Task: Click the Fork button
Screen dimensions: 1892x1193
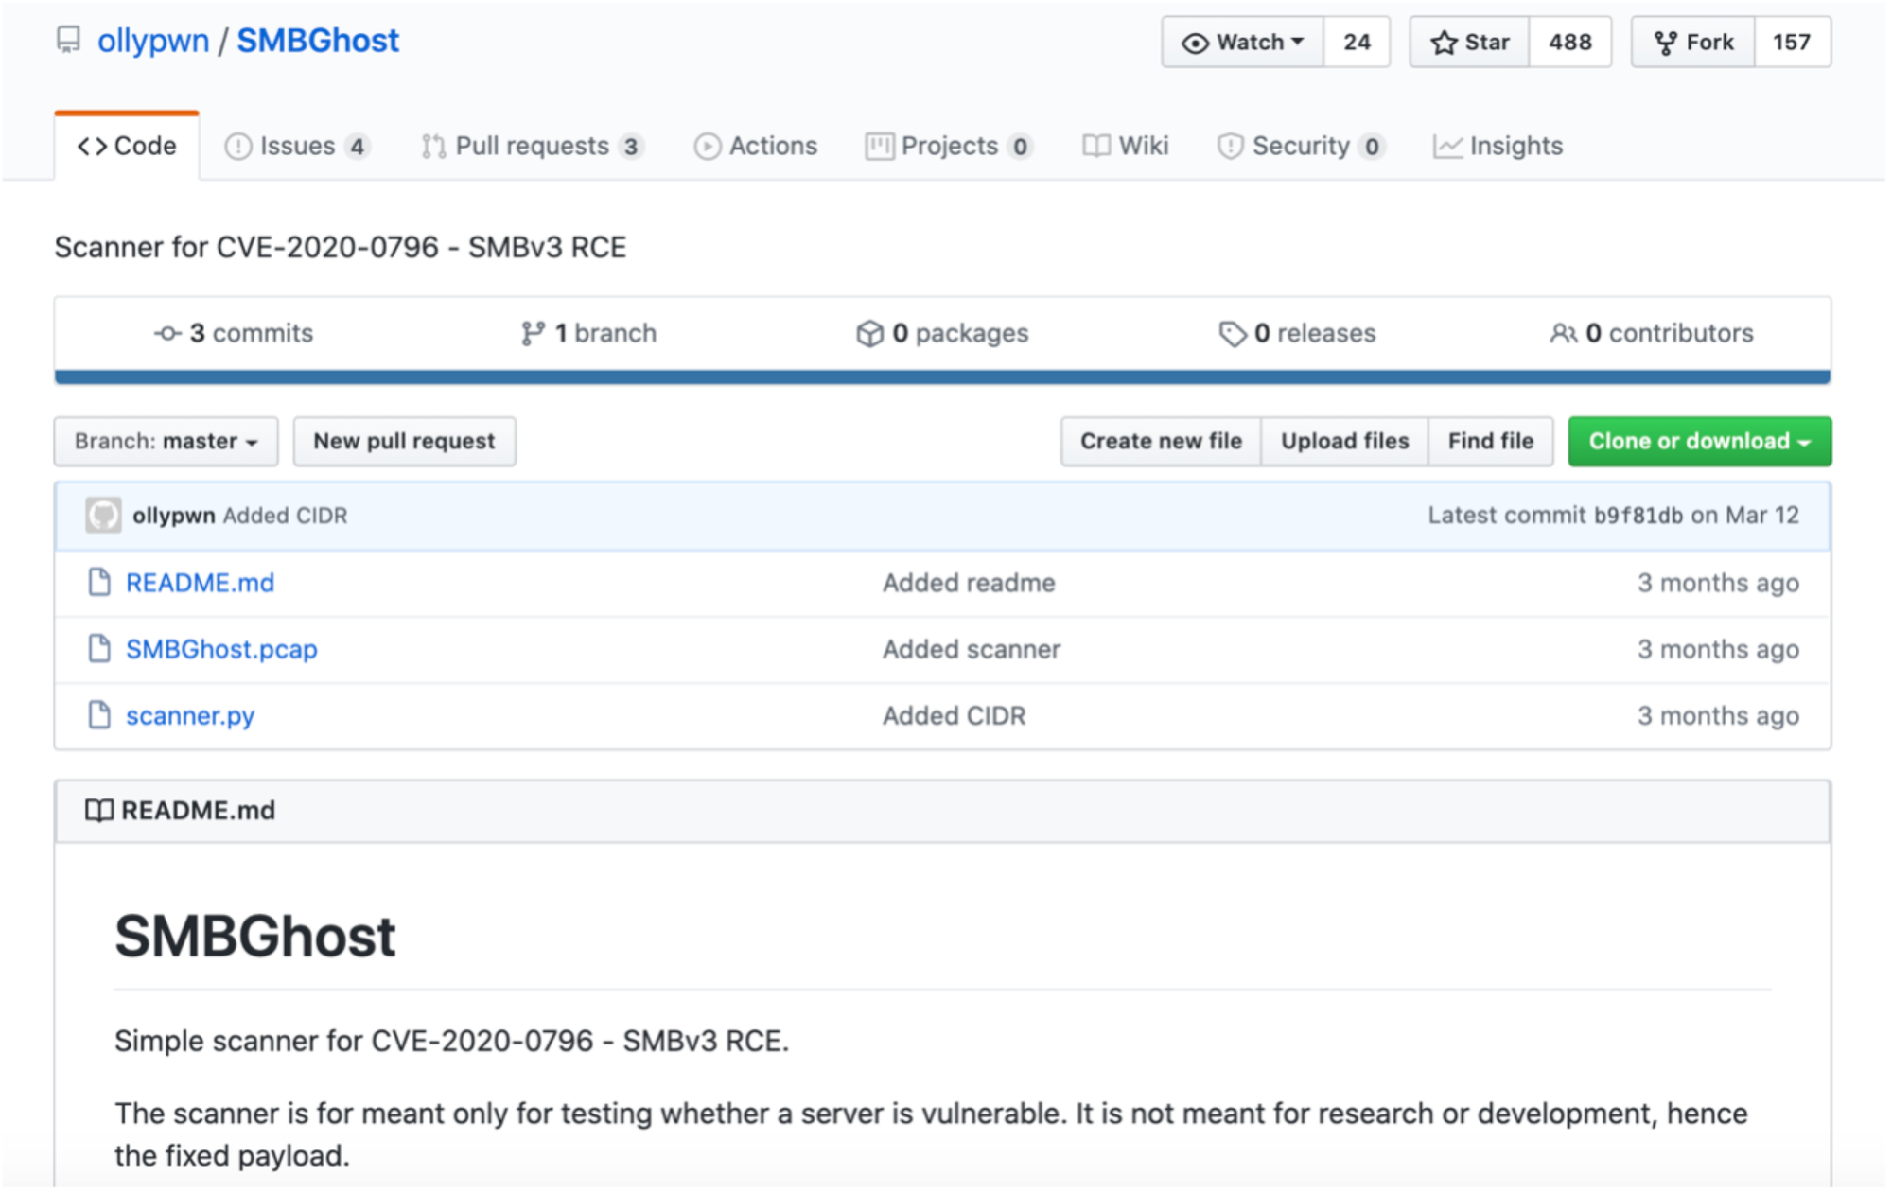Action: coord(1692,43)
